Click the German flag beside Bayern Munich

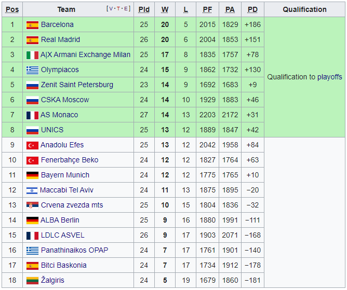32,175
